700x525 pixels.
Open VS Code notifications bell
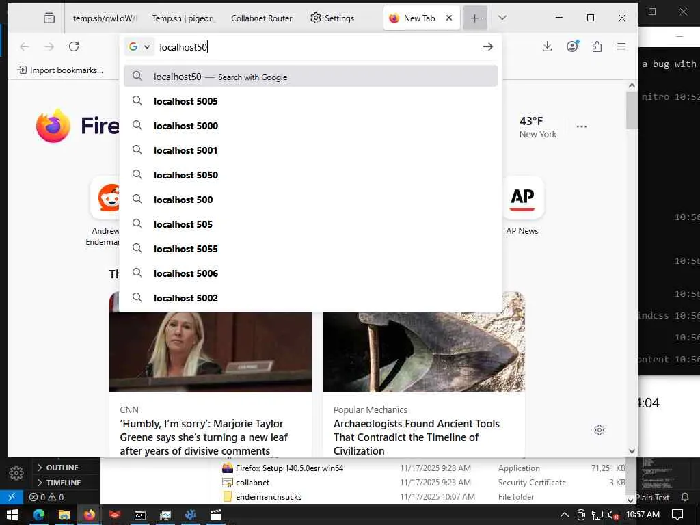[685, 497]
